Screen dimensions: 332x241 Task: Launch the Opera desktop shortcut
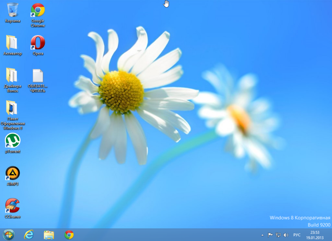[x=38, y=45]
